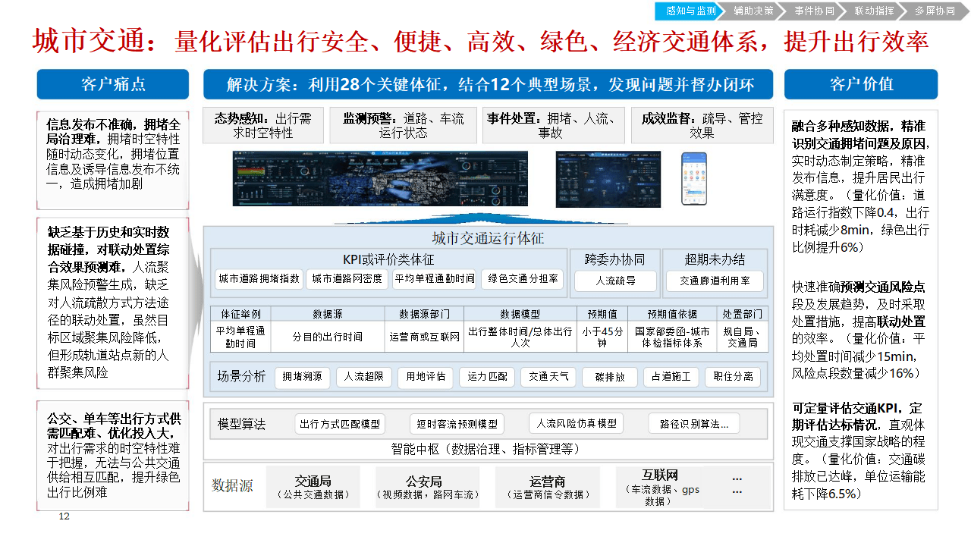Select the 事件处置 box
The height and width of the screenshot is (546, 971).
553,125
